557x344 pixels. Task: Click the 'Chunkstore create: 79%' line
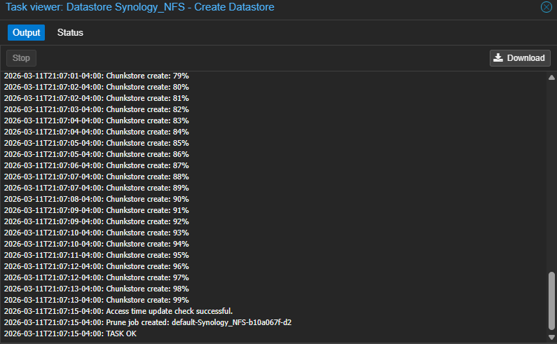click(x=96, y=76)
